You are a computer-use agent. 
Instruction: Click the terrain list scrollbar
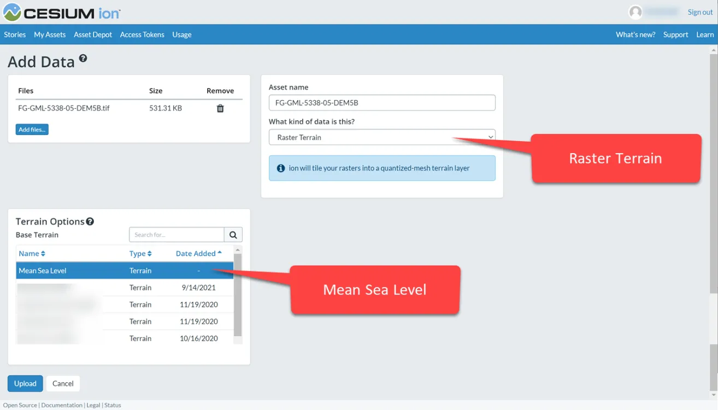(x=238, y=295)
